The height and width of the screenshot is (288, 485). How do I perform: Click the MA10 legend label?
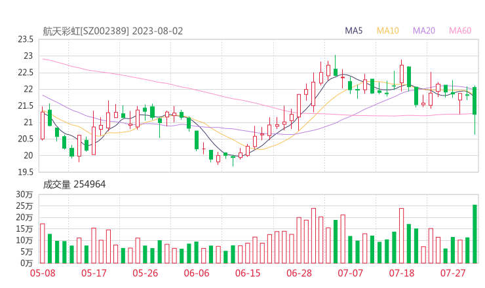click(x=387, y=31)
